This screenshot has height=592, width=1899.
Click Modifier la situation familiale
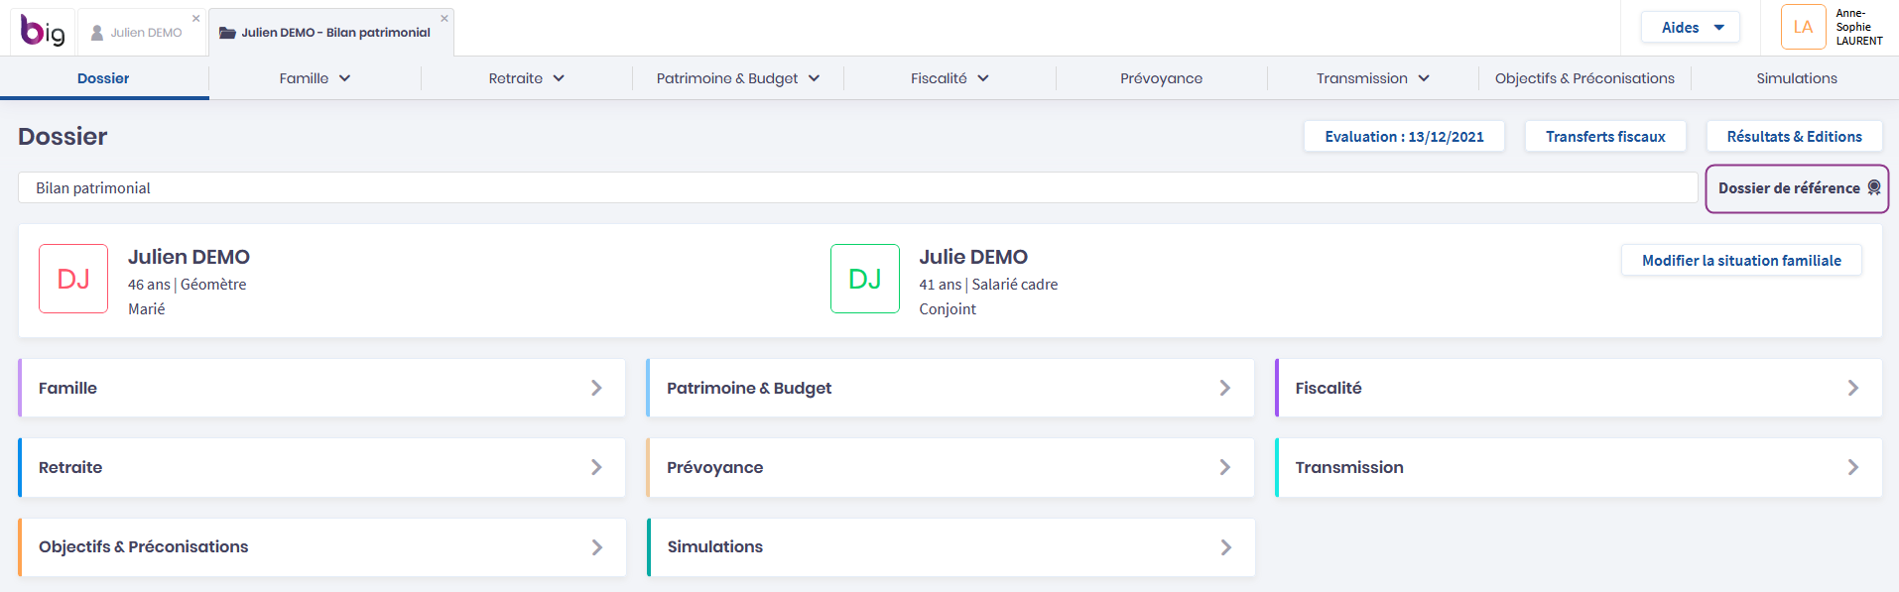pyautogui.click(x=1741, y=260)
